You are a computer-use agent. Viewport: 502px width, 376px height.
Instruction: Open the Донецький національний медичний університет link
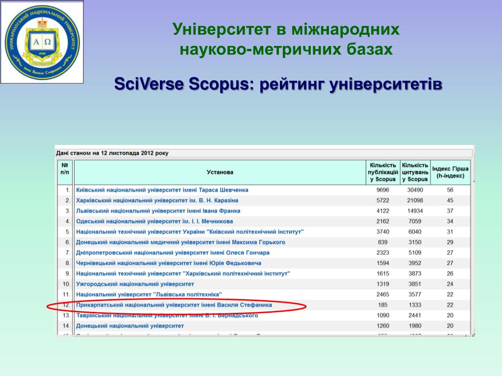tap(180, 242)
